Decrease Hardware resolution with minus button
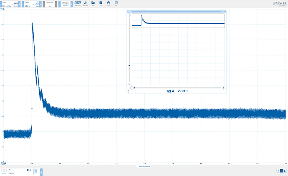The width and height of the screenshot is (288, 176). (60, 4)
